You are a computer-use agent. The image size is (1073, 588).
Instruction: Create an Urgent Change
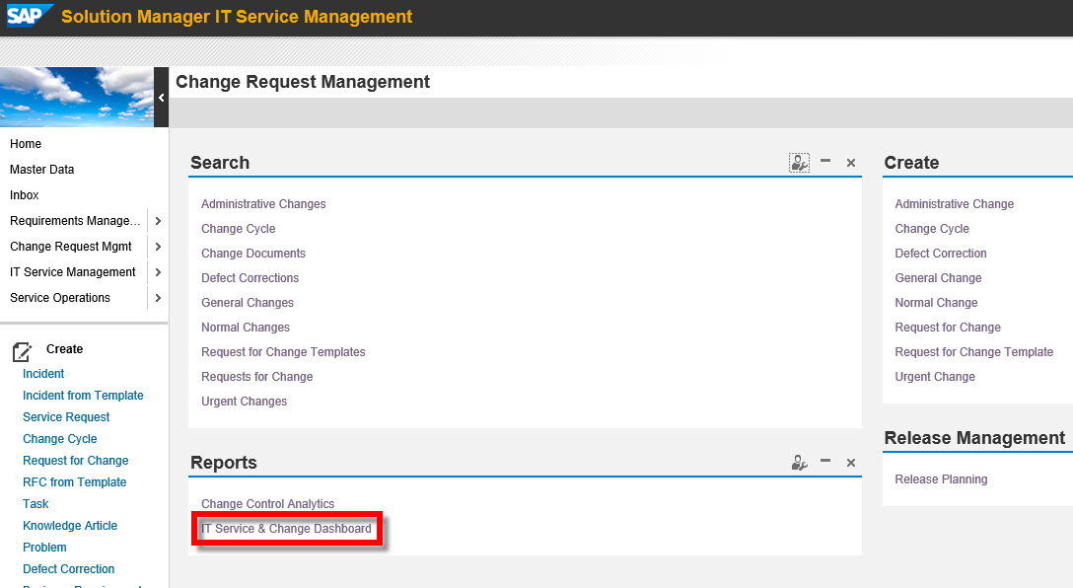coord(935,377)
